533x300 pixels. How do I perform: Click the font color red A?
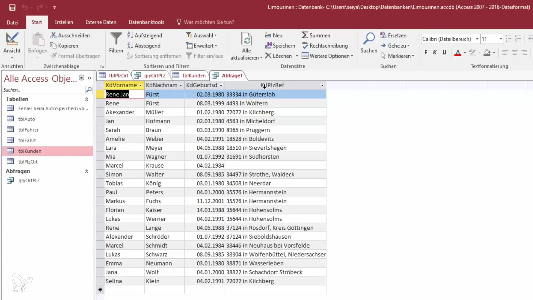point(458,52)
